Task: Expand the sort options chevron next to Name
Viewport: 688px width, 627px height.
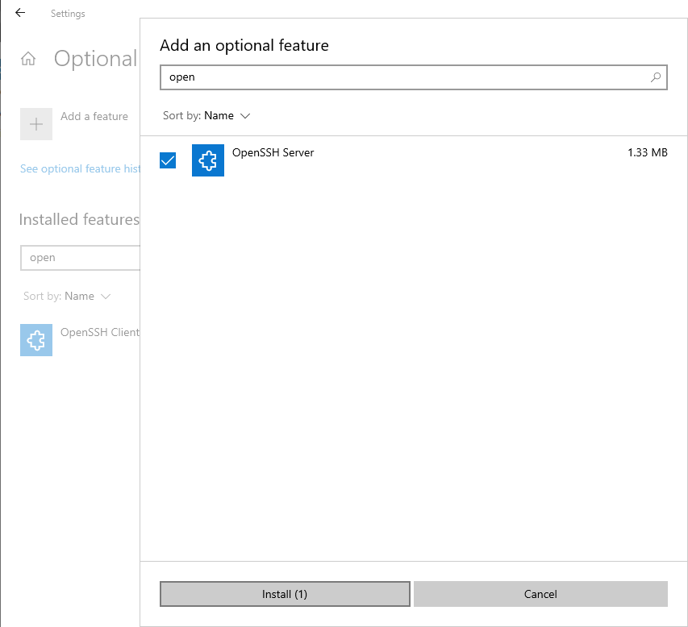Action: (x=244, y=115)
